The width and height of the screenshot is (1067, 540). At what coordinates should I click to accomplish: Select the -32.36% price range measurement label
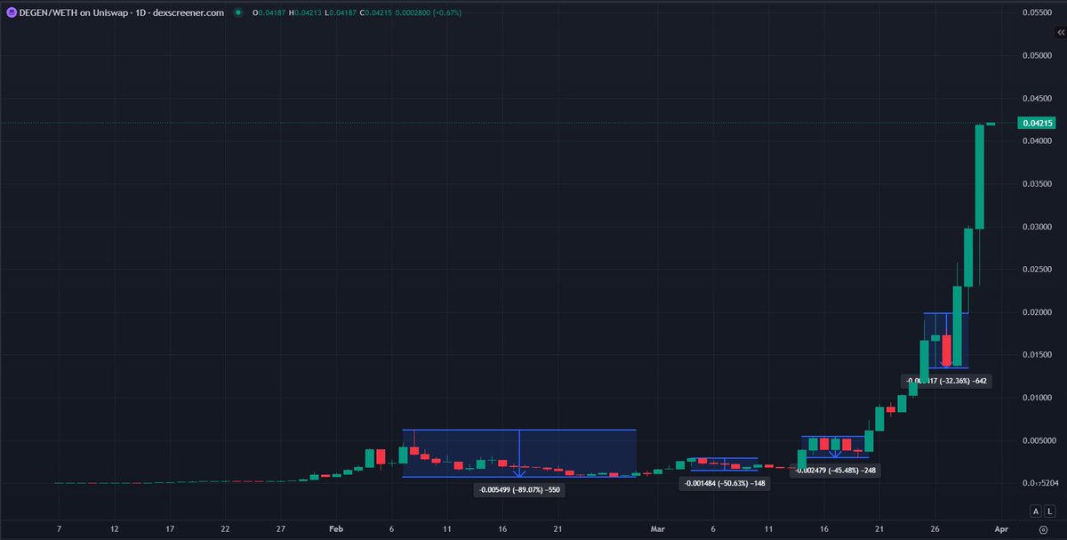[x=947, y=381]
